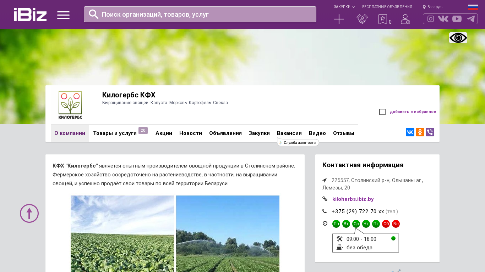Add a new listing with plus icon
The image size is (485, 272).
tap(339, 19)
